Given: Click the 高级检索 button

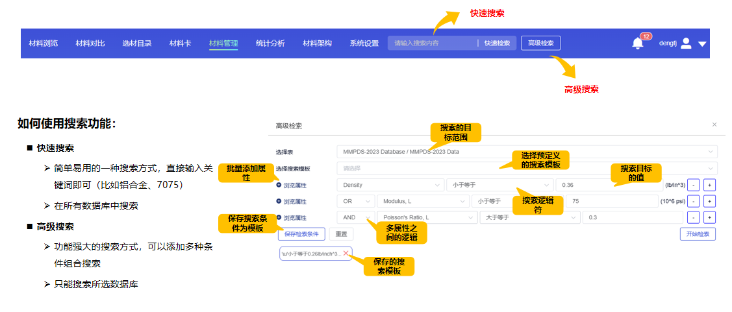Looking at the screenshot, I should pyautogui.click(x=540, y=43).
